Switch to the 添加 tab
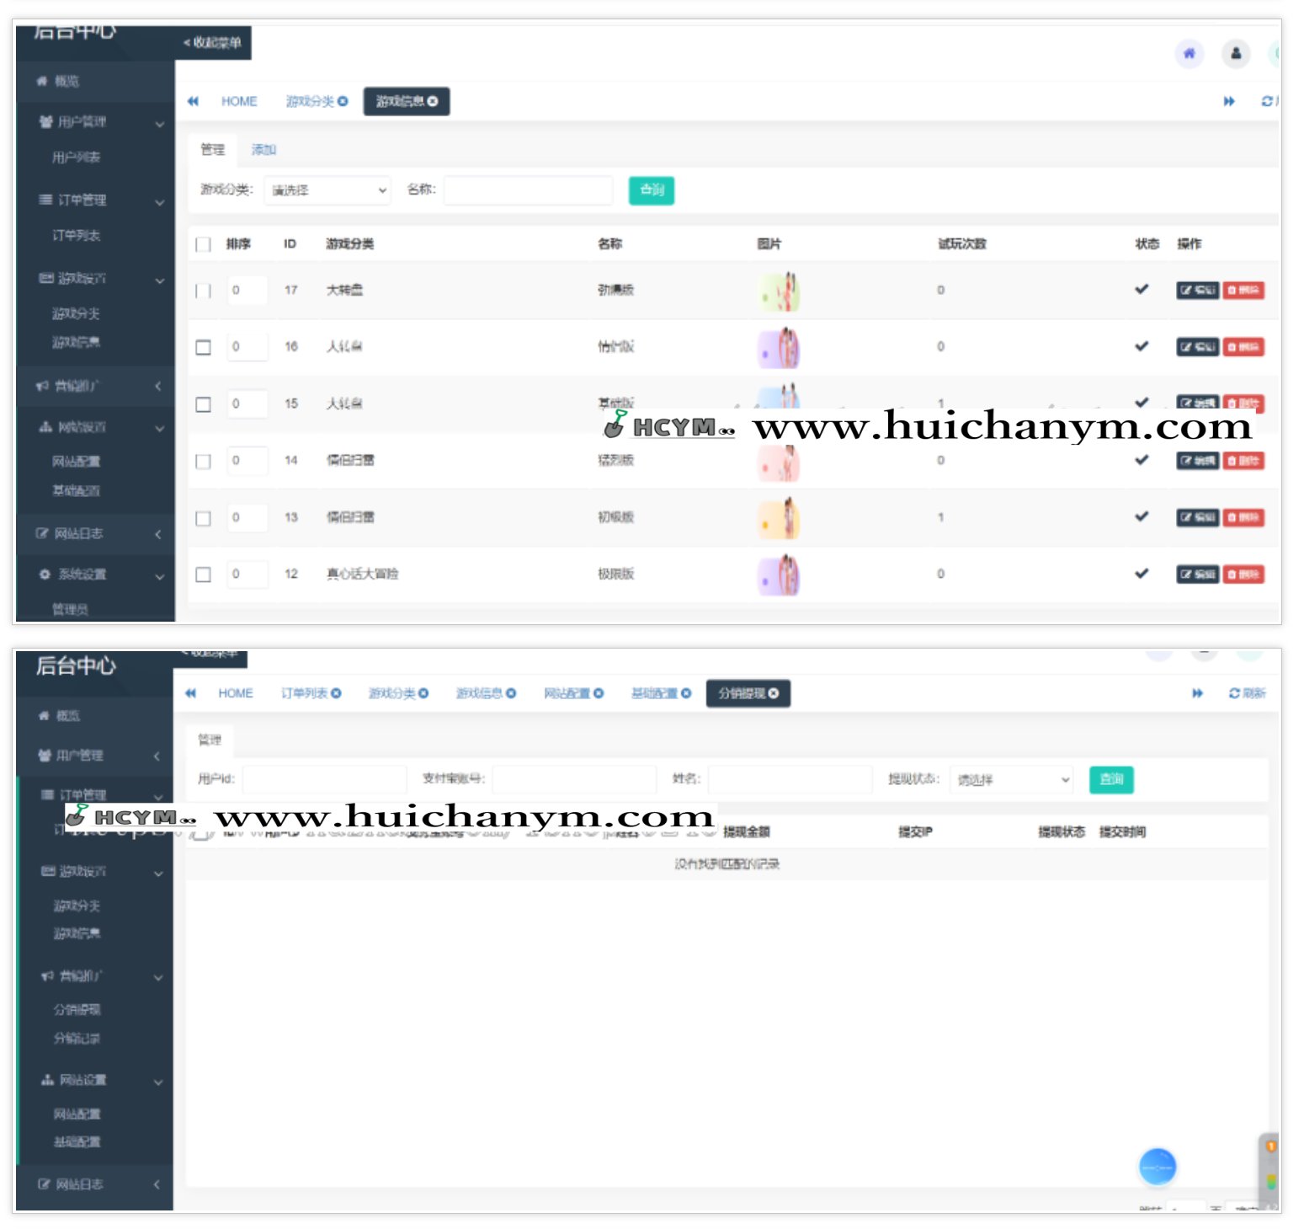1304x1229 pixels. click(x=263, y=150)
